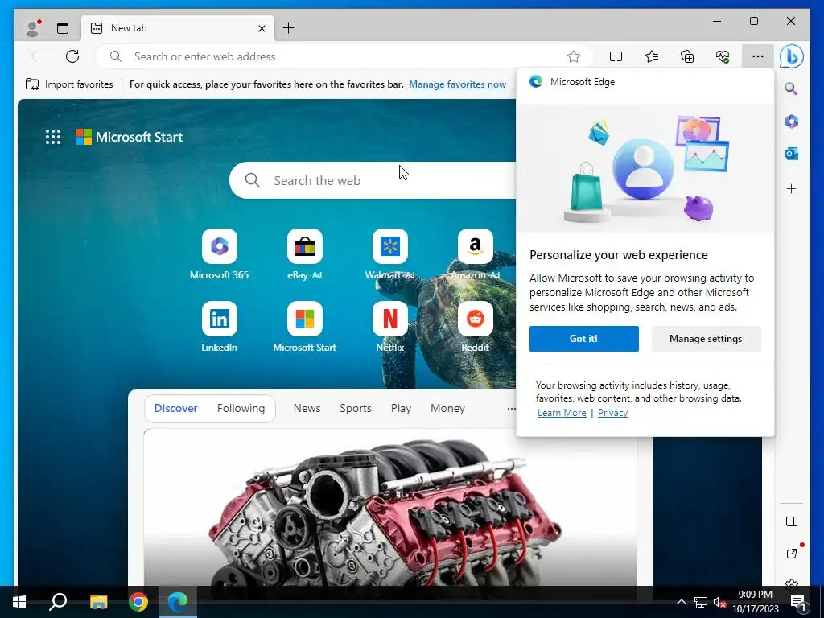Open the Netflix quick link
Screen dimensions: 824x618
click(390, 327)
